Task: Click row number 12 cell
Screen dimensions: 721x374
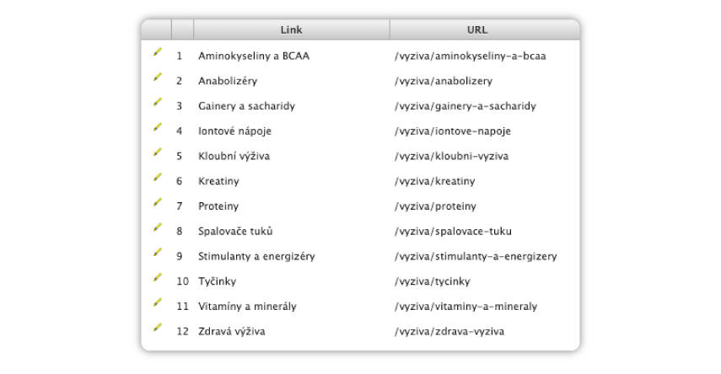Action: click(182, 331)
